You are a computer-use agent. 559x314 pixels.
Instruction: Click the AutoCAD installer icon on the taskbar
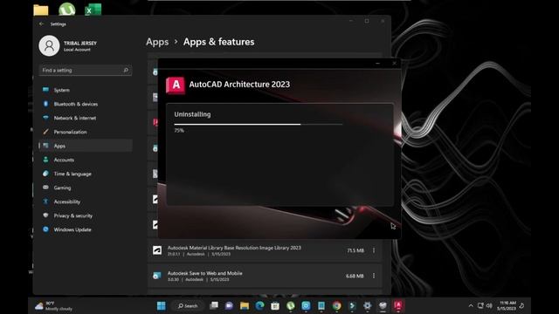tap(398, 305)
